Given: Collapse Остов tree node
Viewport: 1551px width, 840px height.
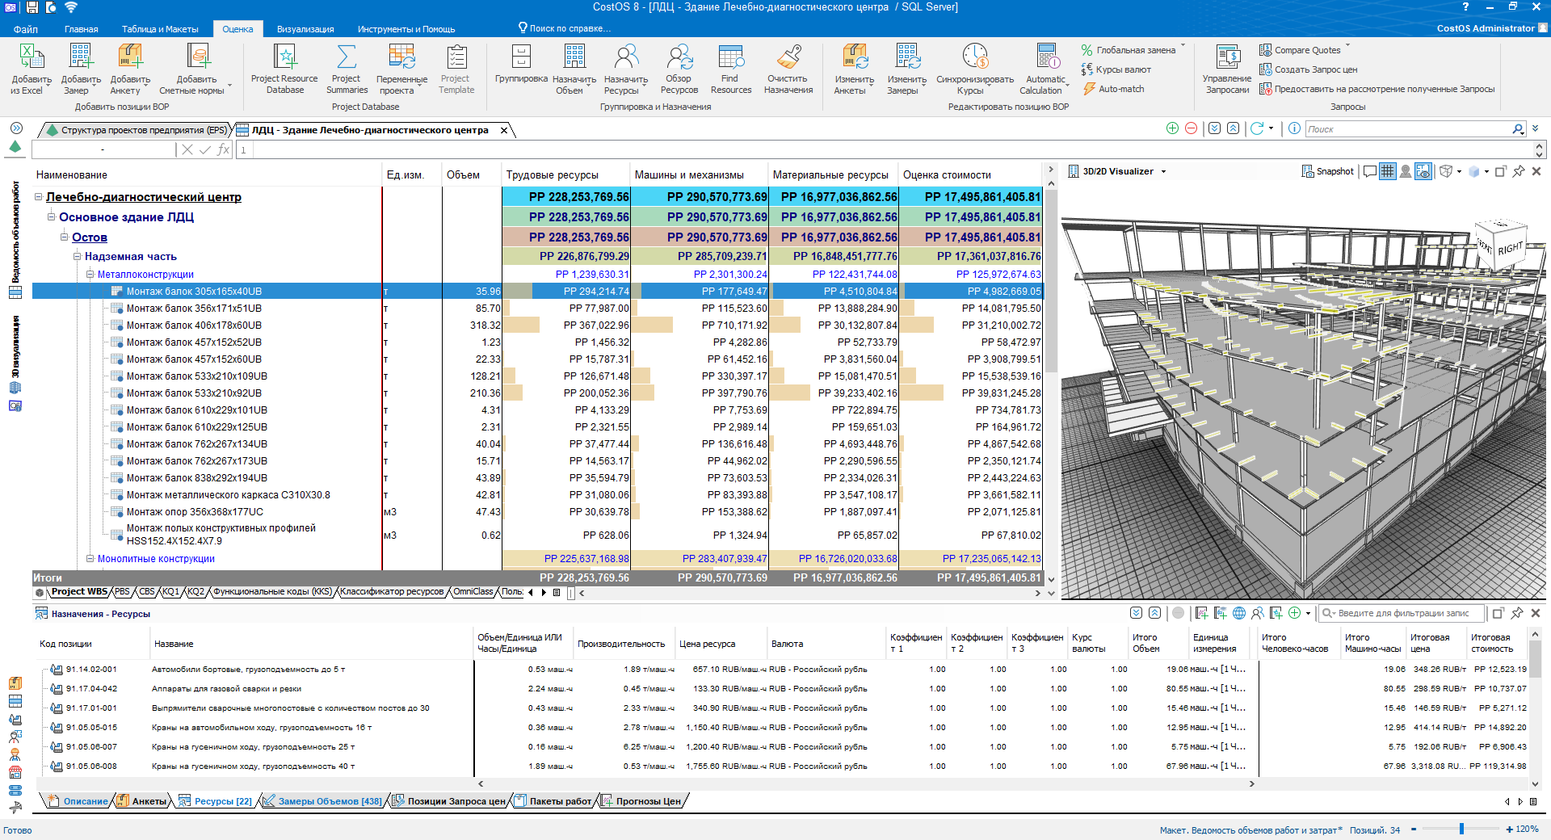Looking at the screenshot, I should 64,237.
